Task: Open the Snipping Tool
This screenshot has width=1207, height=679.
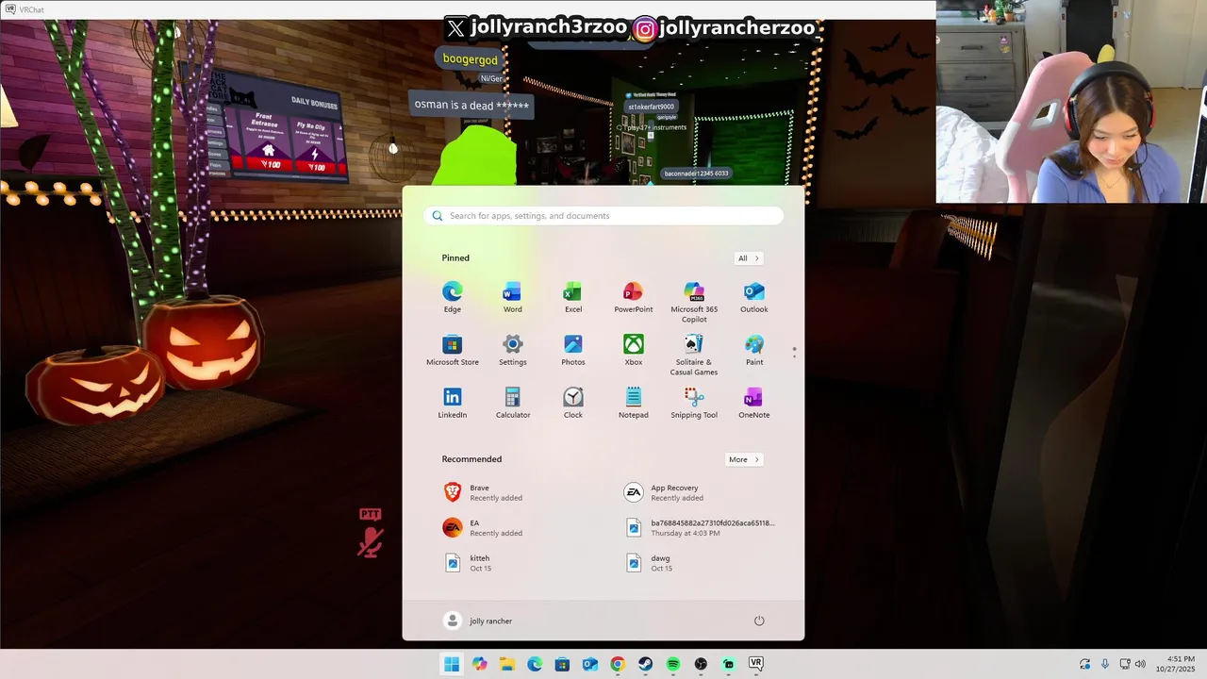Action: [694, 403]
